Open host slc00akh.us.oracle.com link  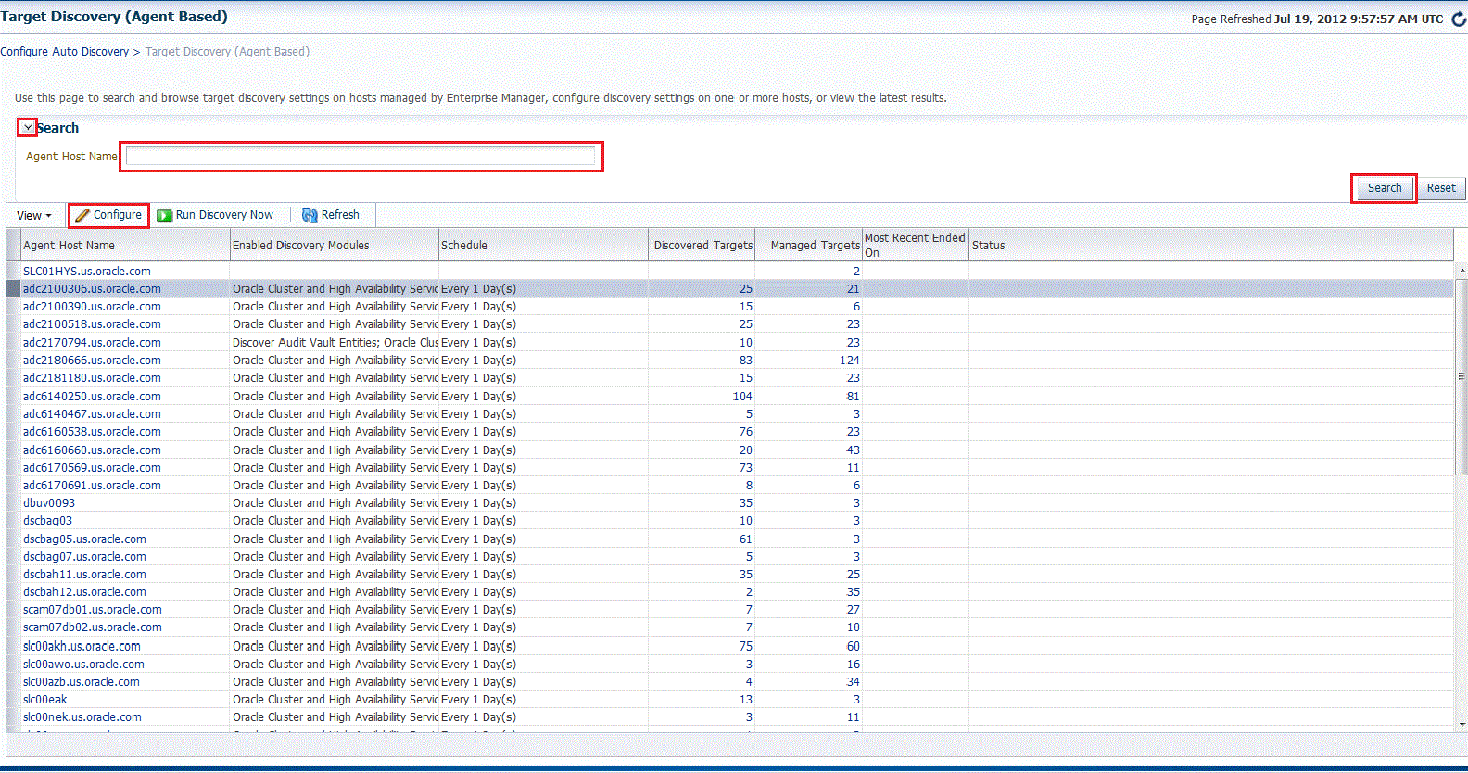coord(82,647)
